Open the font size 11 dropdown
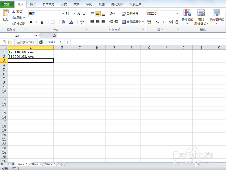Image resolution: width=226 pixels, height=170 pixels. pyautogui.click(x=74, y=14)
